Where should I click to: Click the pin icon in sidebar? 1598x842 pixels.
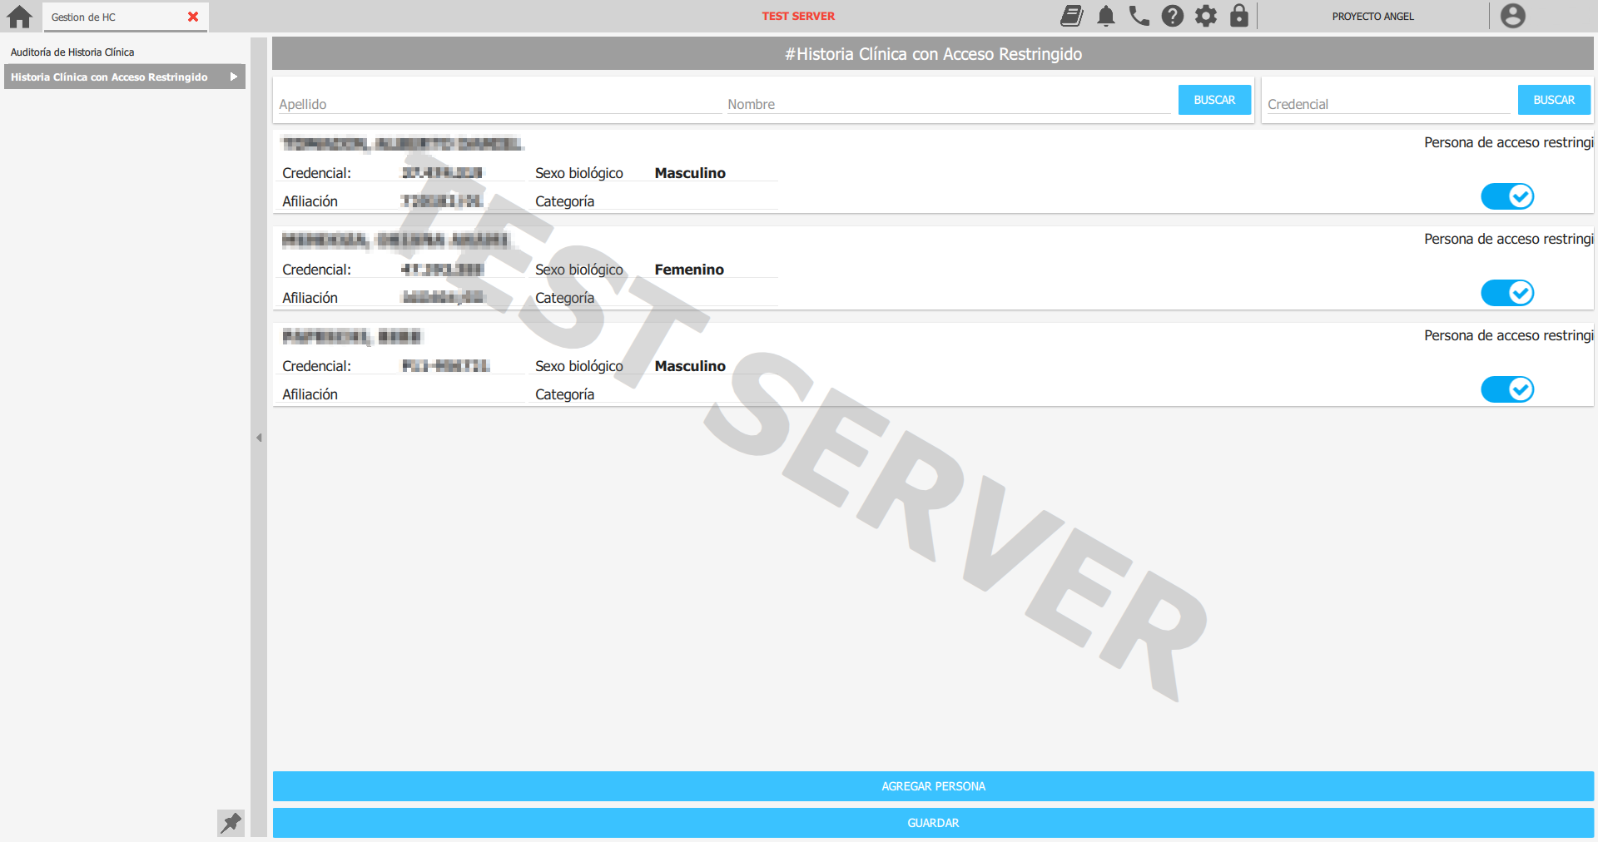pos(231,822)
